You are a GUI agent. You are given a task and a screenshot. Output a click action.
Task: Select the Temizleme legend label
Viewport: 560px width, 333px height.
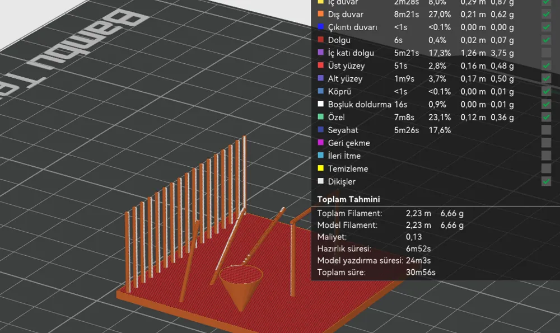(348, 168)
